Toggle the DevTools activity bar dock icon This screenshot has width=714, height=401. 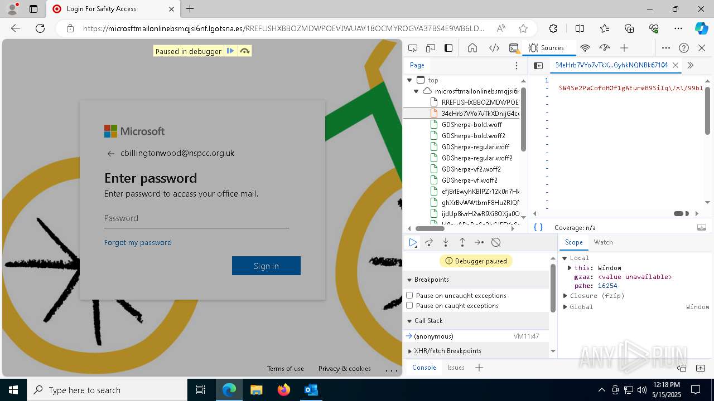[x=448, y=48]
